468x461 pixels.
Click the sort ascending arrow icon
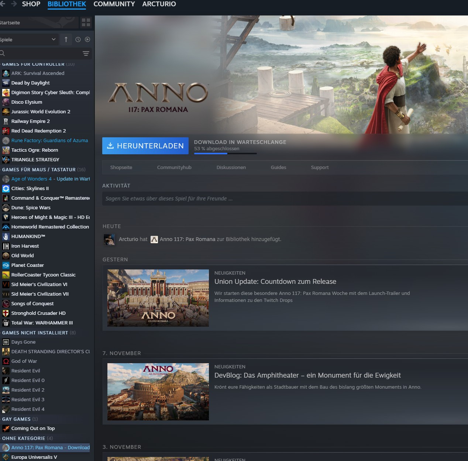pos(66,39)
